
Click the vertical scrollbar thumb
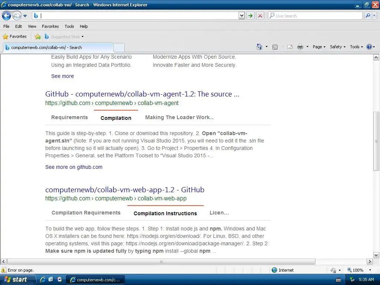point(376,141)
